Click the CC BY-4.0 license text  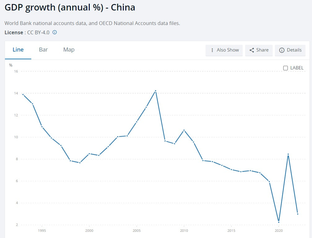click(38, 32)
